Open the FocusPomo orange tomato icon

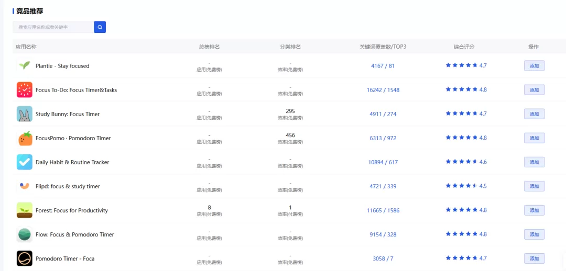[25, 138]
